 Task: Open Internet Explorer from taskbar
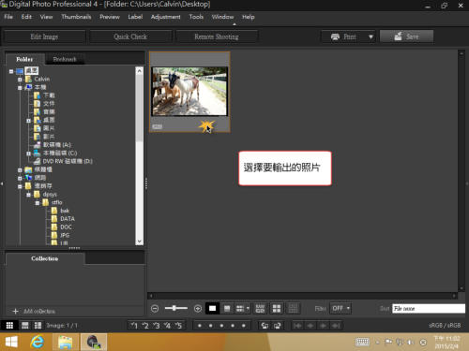pos(38,342)
